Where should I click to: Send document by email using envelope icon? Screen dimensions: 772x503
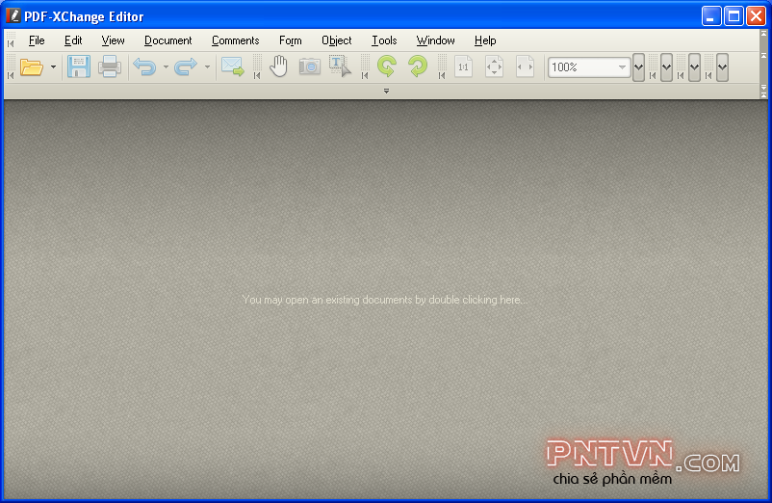tap(232, 66)
